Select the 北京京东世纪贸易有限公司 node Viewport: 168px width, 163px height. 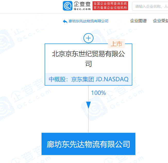(88, 59)
